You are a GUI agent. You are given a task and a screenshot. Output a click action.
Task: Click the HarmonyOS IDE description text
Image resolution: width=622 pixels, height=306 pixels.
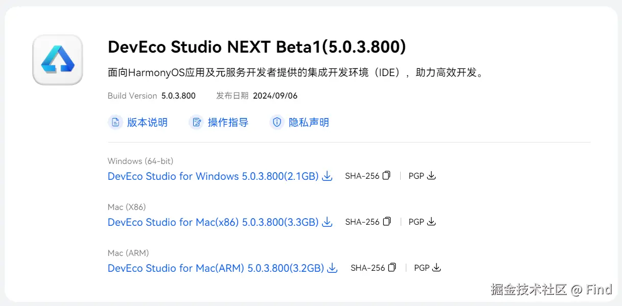[x=296, y=73]
